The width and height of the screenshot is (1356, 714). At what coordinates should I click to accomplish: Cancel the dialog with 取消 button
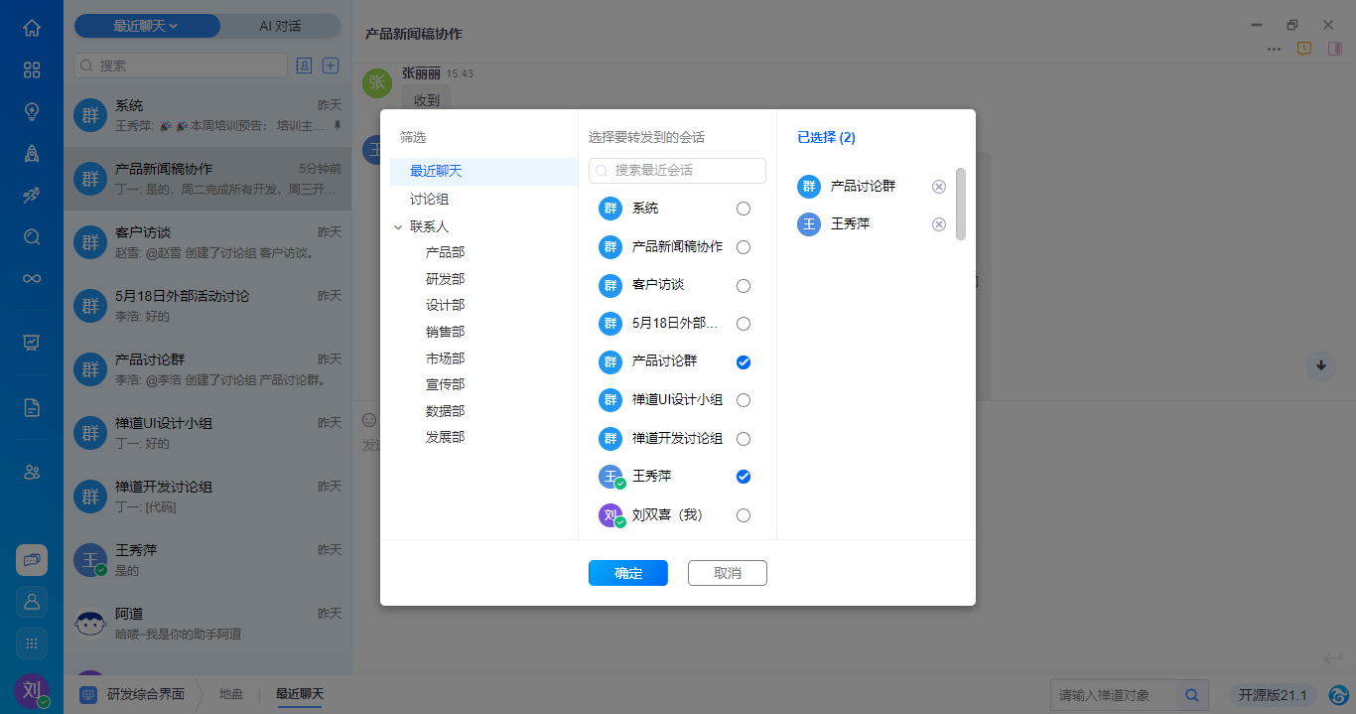point(728,573)
